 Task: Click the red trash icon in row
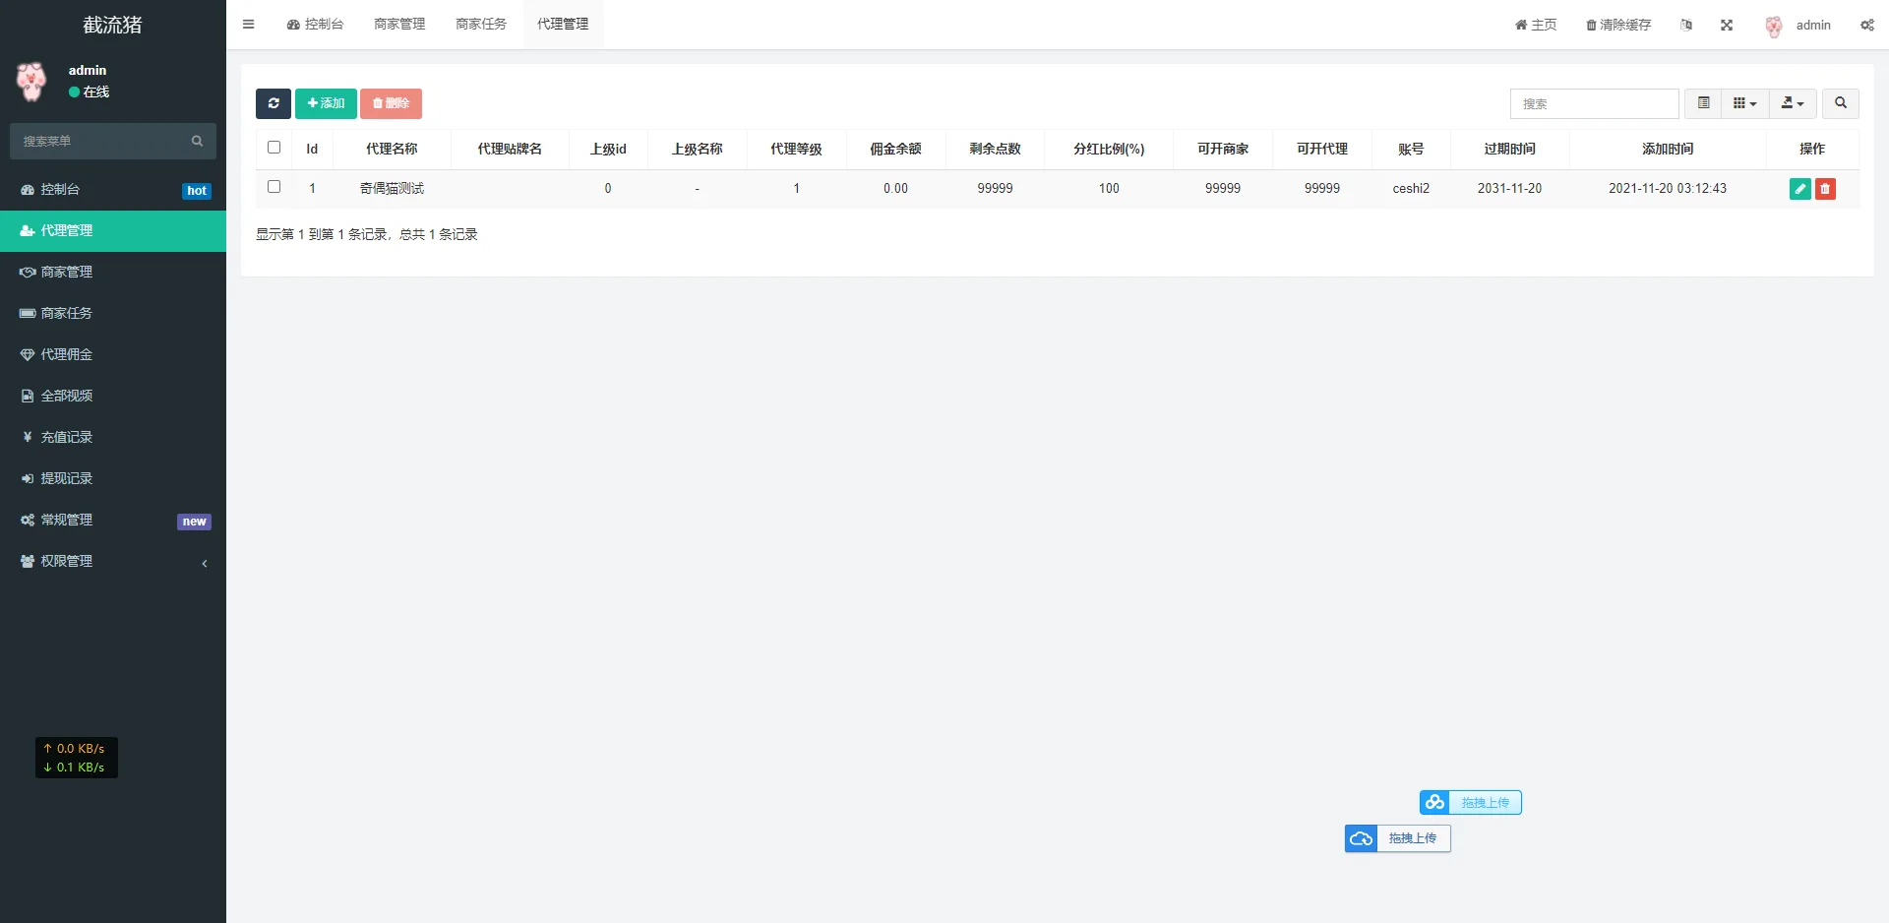click(x=1825, y=189)
